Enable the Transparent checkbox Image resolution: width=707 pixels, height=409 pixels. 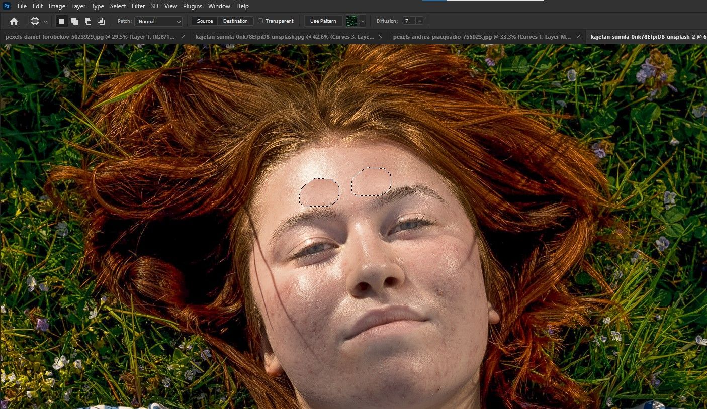[260, 21]
